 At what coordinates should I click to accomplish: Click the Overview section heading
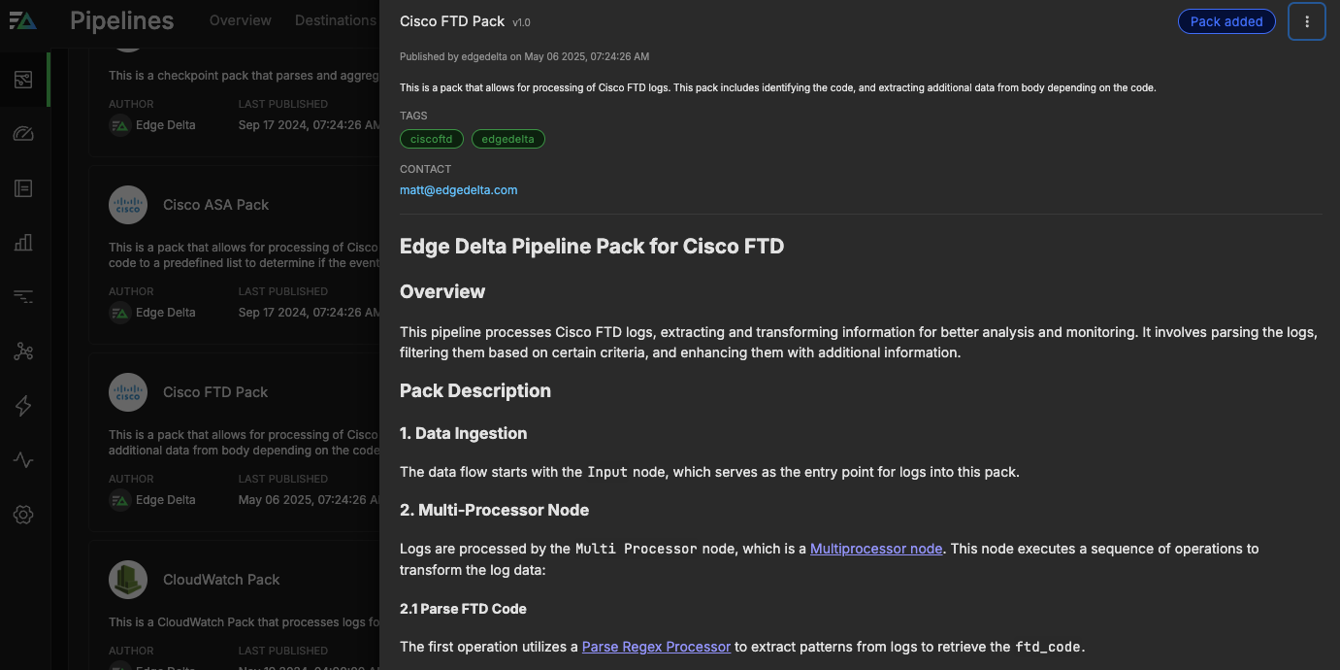click(x=442, y=292)
